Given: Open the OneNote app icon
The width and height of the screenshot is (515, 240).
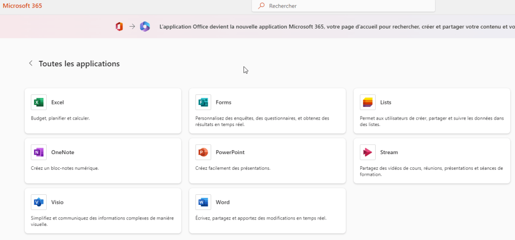Looking at the screenshot, I should 39,152.
